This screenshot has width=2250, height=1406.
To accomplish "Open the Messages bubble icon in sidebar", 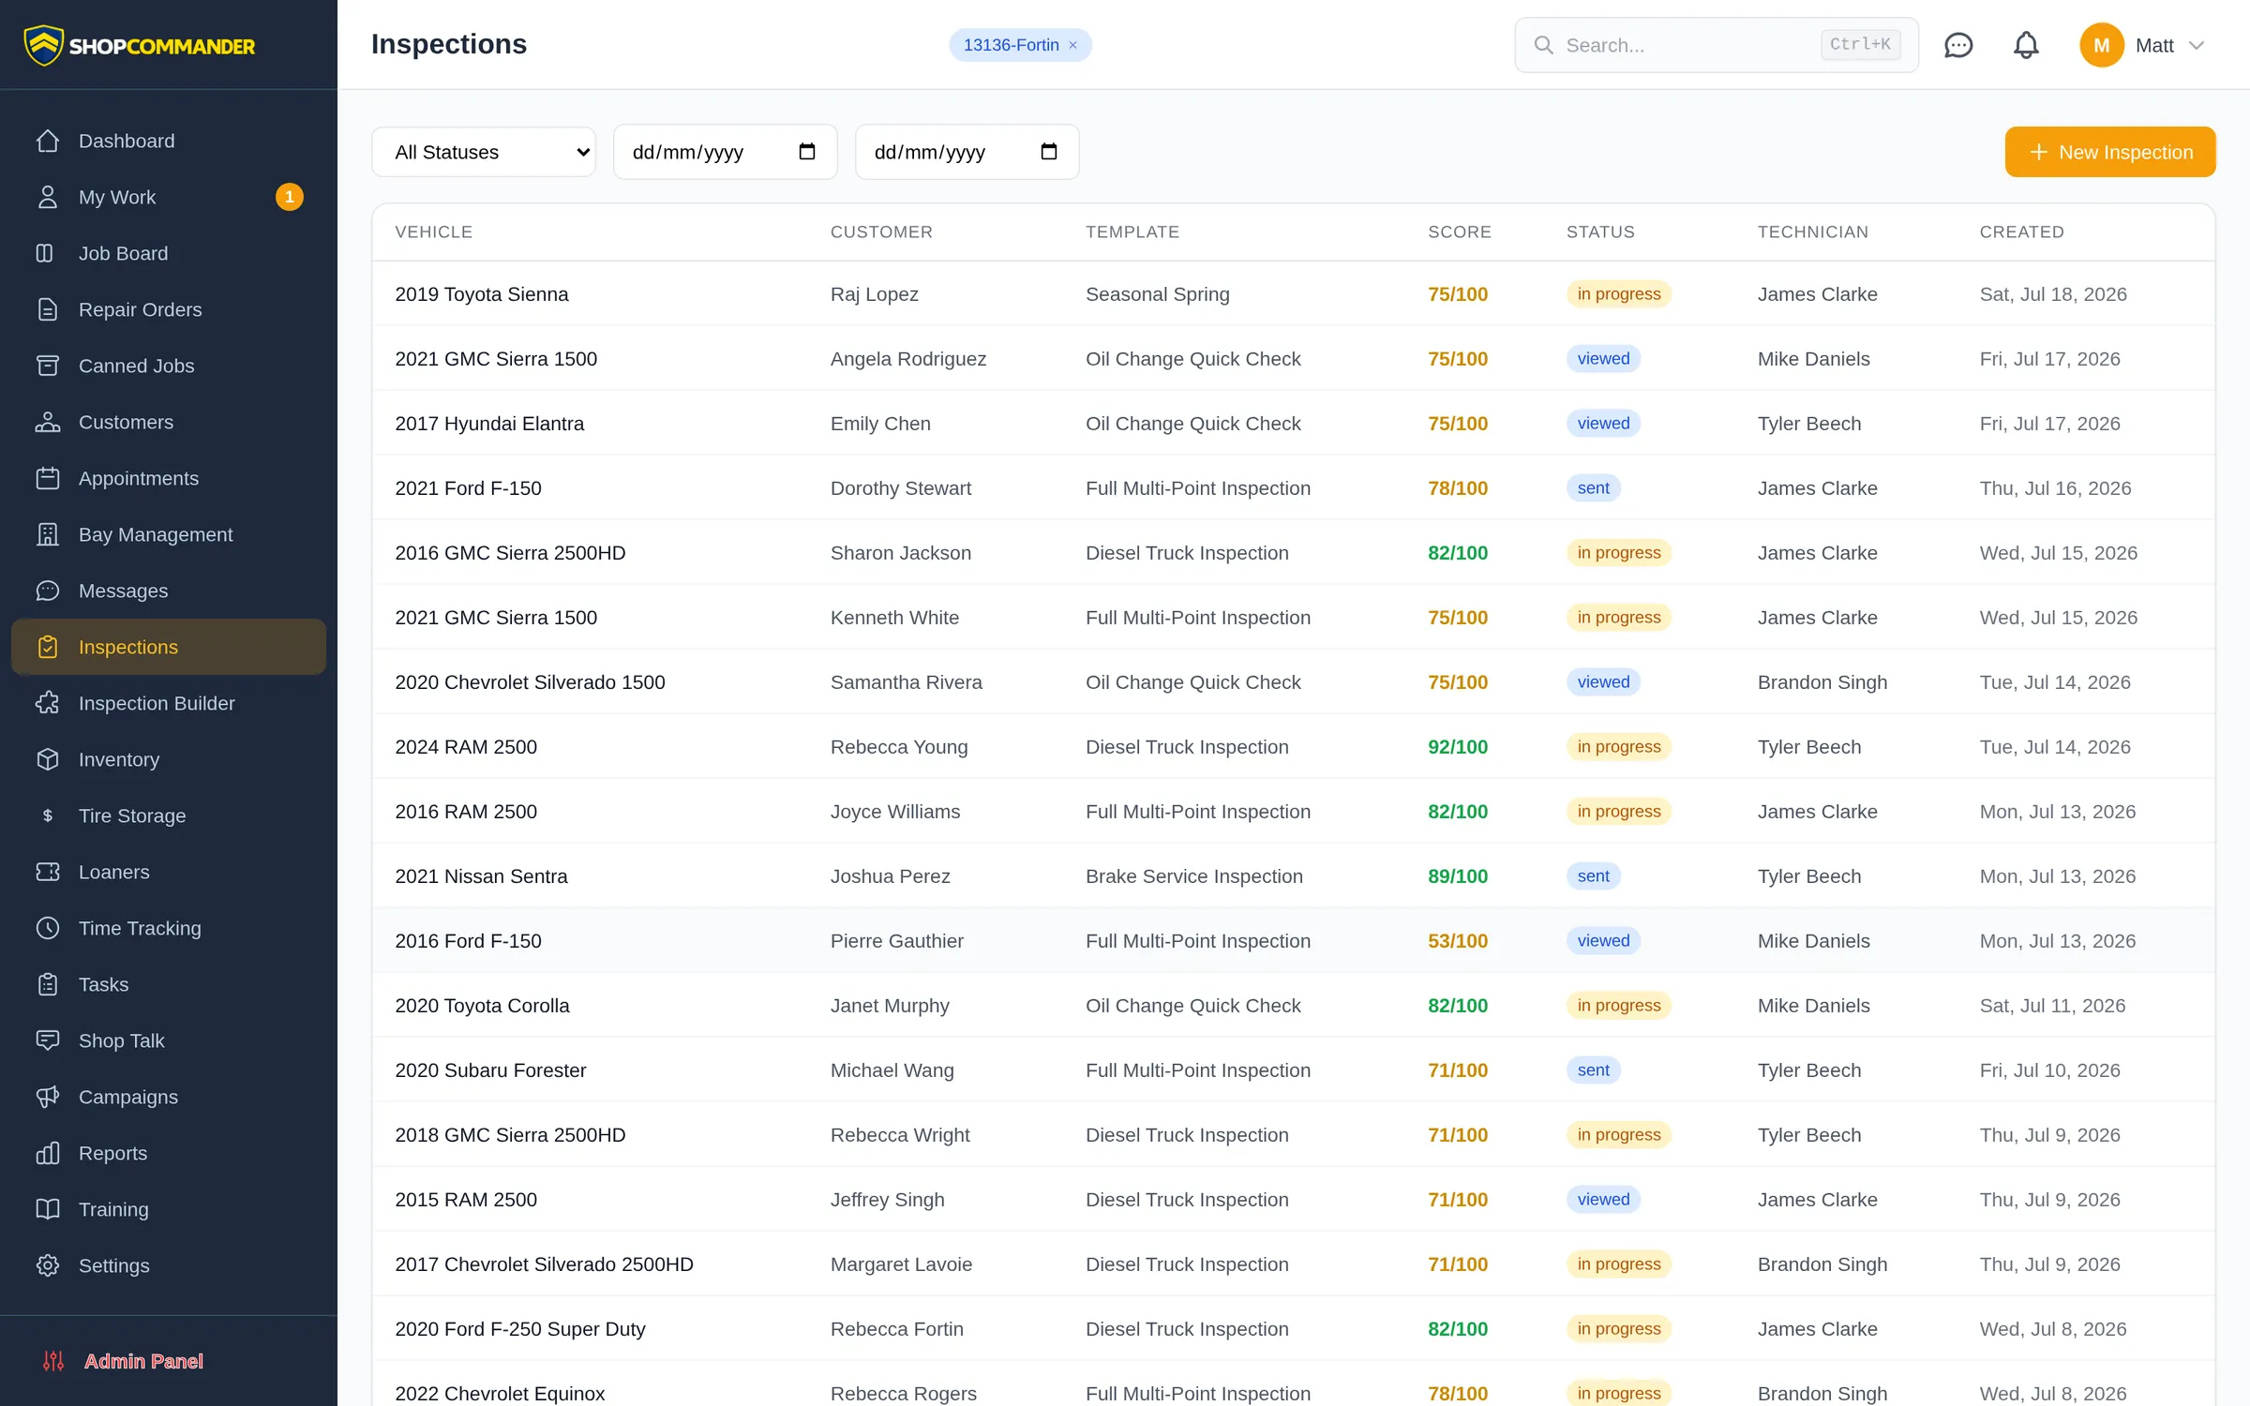I will (48, 591).
